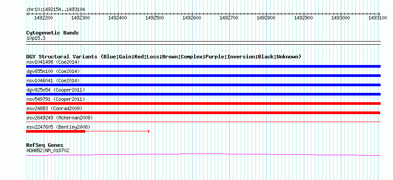The height and width of the screenshot is (180, 393).
Task: Open the ADARB2|NM_018702 gene label
Action: click(x=48, y=151)
